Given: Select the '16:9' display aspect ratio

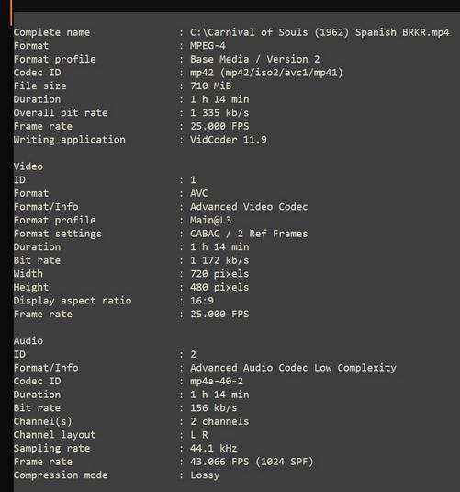Looking at the screenshot, I should point(202,301).
